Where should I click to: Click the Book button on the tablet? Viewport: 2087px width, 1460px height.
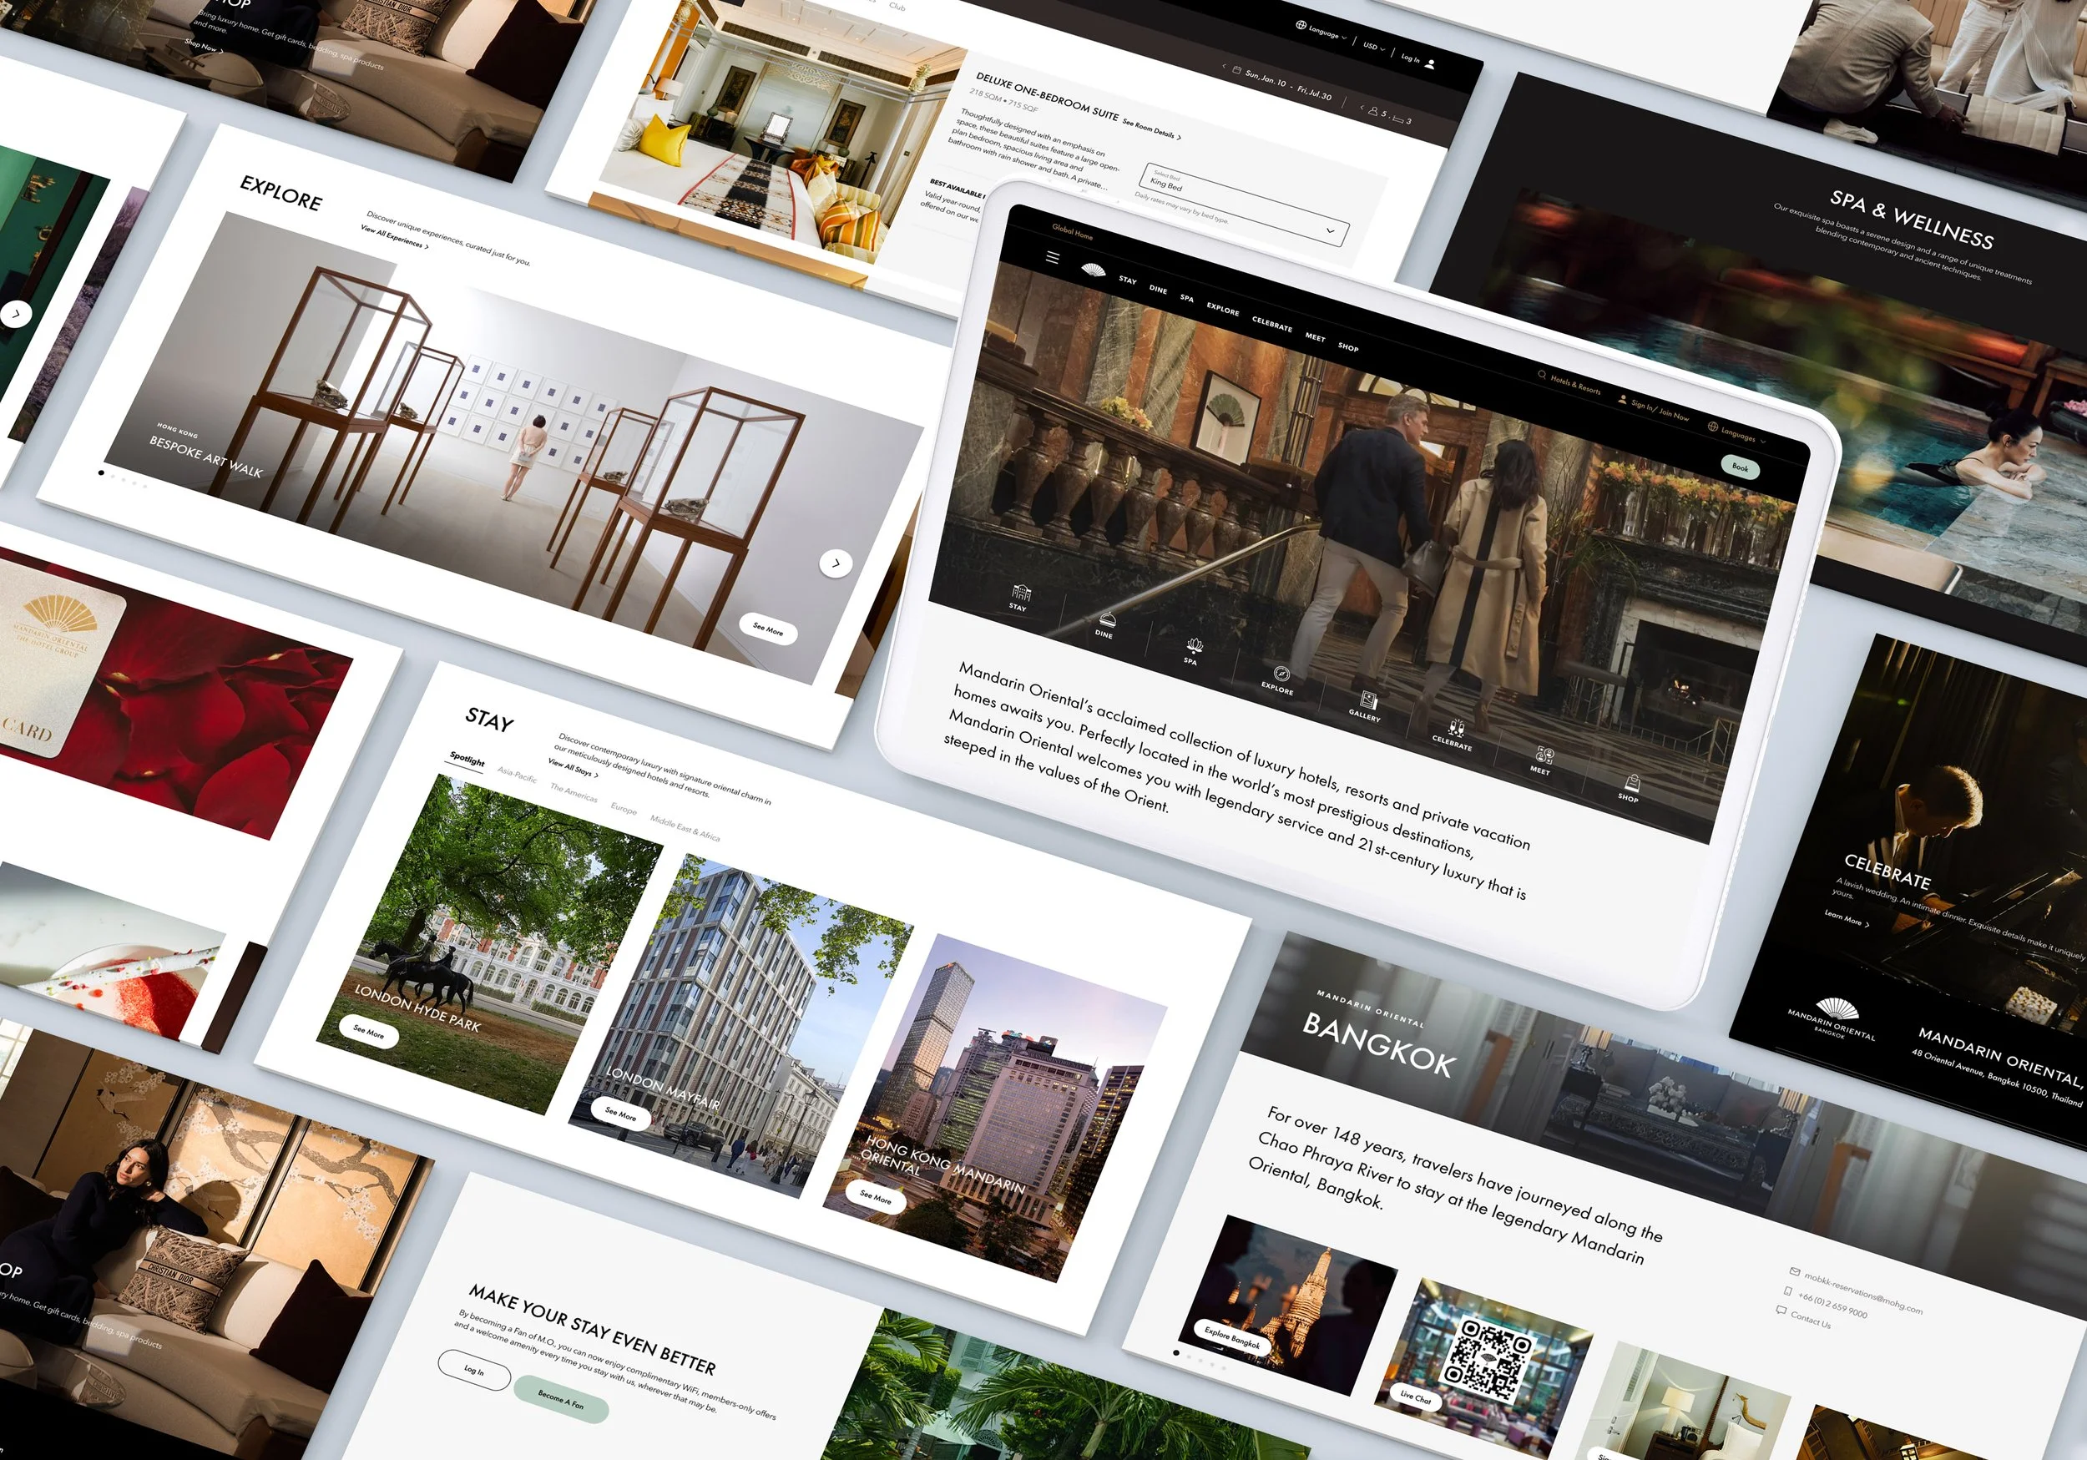tap(1740, 467)
